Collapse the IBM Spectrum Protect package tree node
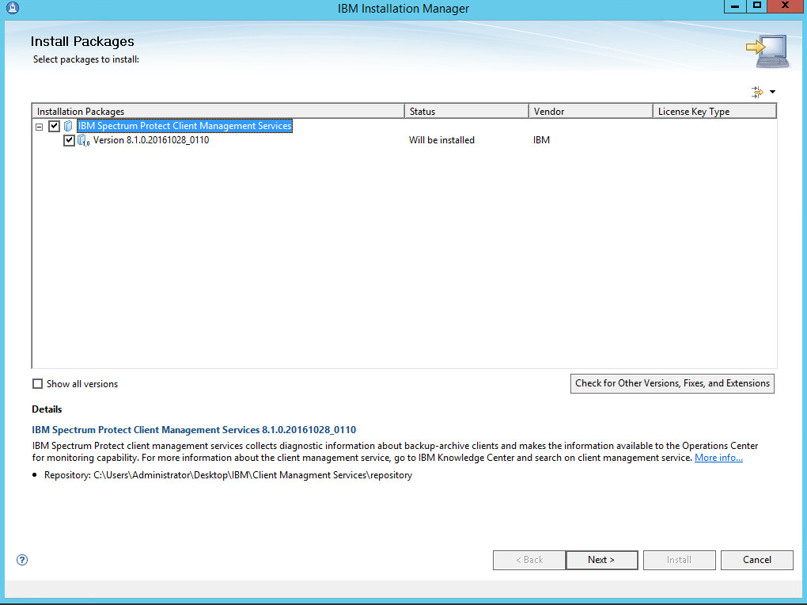The width and height of the screenshot is (807, 605). (39, 127)
